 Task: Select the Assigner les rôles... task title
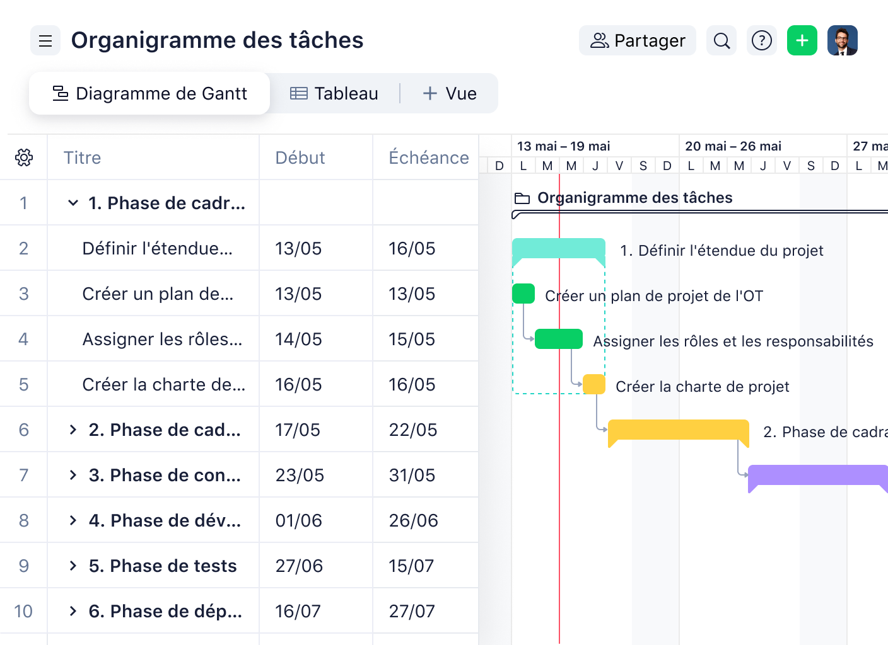pyautogui.click(x=162, y=340)
